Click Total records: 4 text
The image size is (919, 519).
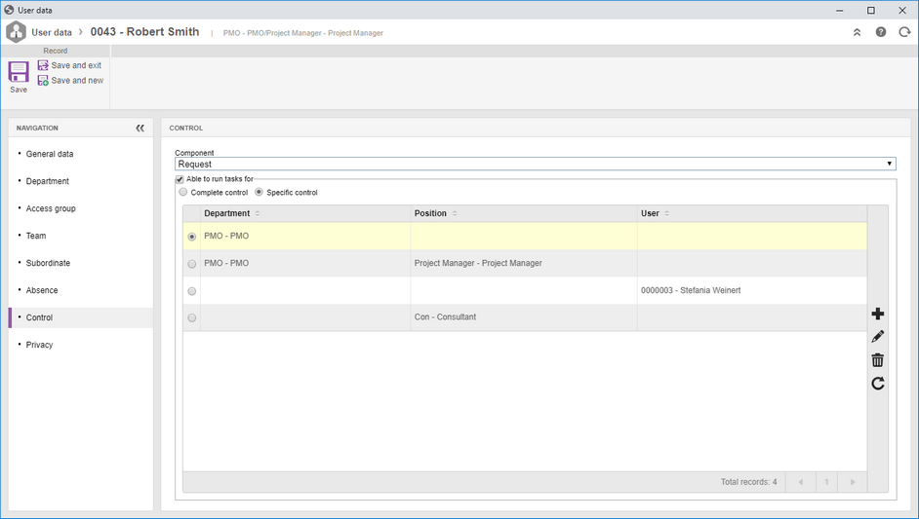[748, 482]
